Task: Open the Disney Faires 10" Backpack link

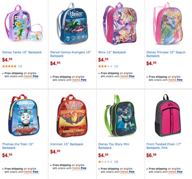Action: point(22,52)
